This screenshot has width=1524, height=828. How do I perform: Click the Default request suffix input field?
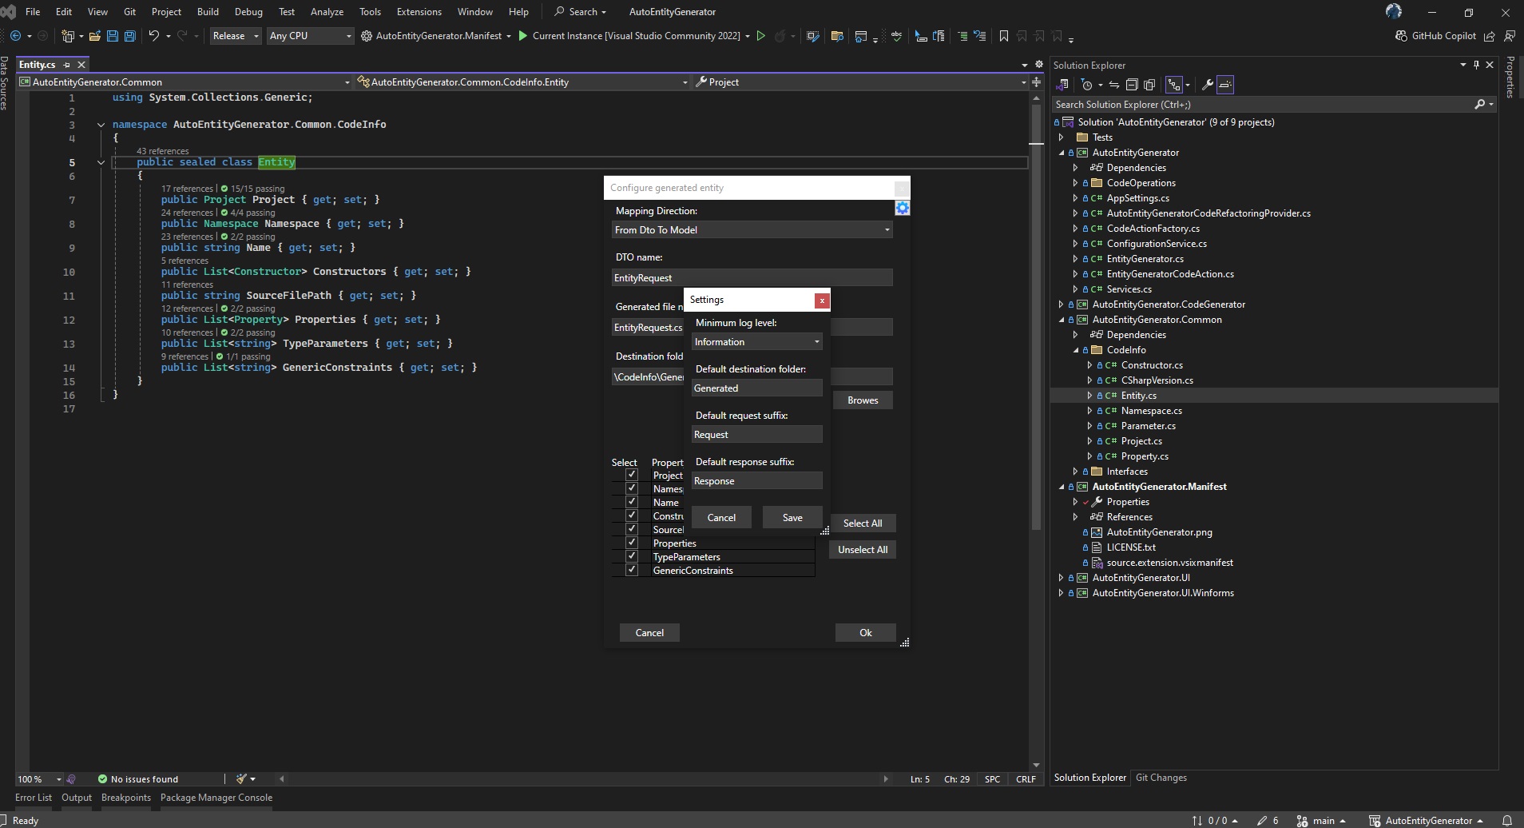757,435
